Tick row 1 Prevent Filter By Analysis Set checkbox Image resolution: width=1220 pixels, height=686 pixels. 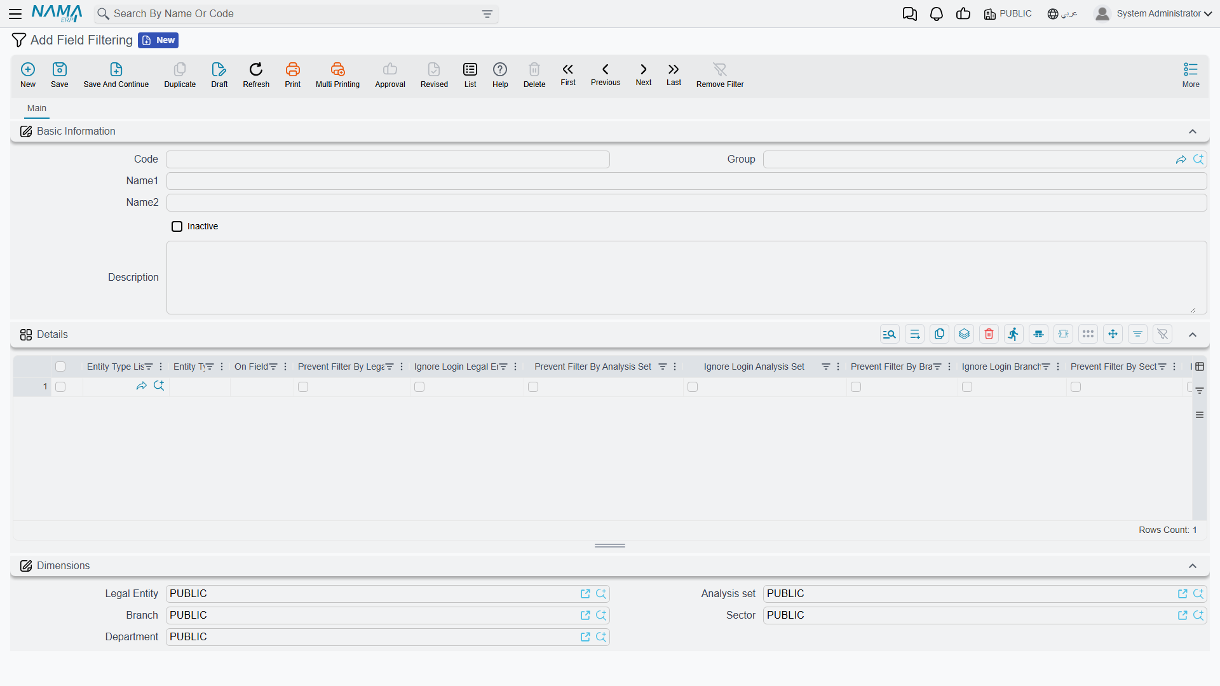[x=533, y=387]
